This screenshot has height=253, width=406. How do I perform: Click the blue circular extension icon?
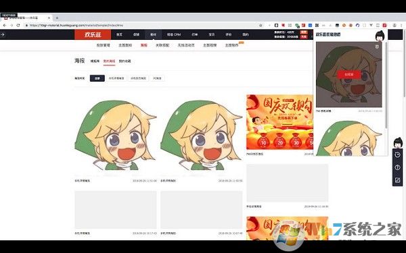pyautogui.click(x=357, y=26)
